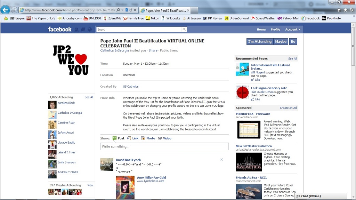356x200 pixels.
Task: Click the JP2 We Love You event picture
Action: pos(71,60)
